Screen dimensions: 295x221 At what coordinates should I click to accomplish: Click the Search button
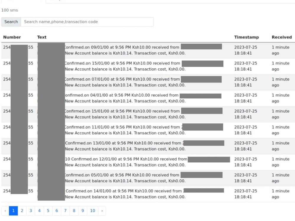pyautogui.click(x=11, y=22)
